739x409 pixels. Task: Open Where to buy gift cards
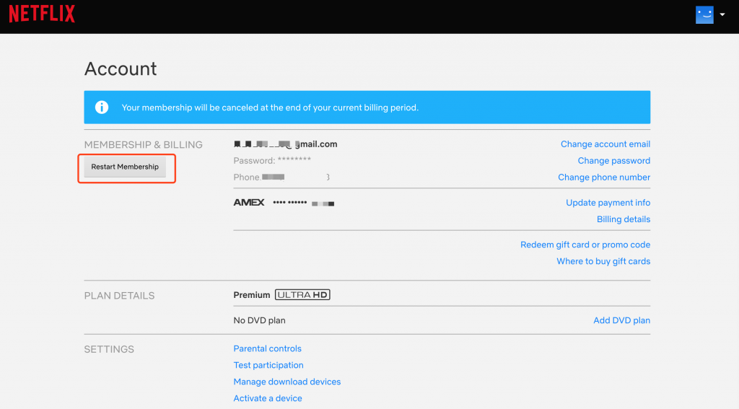tap(603, 261)
